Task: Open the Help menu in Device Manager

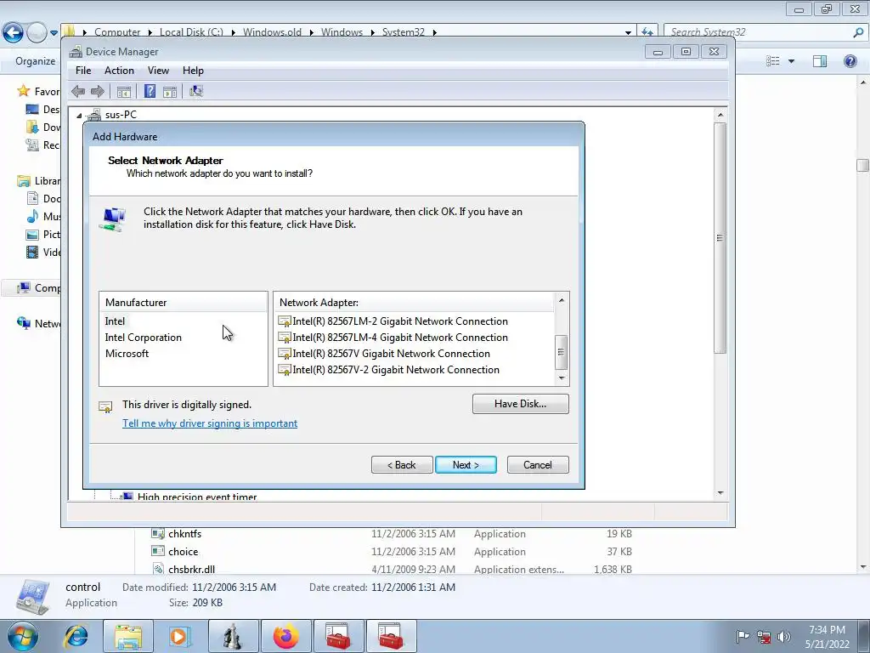Action: tap(193, 71)
